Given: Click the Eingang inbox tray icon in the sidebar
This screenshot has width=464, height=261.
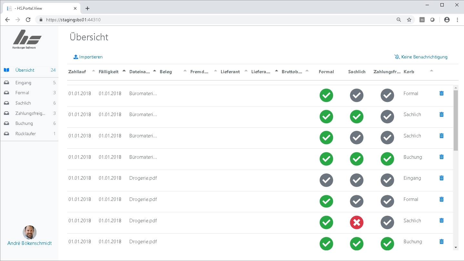Looking at the screenshot, I should coord(6,83).
